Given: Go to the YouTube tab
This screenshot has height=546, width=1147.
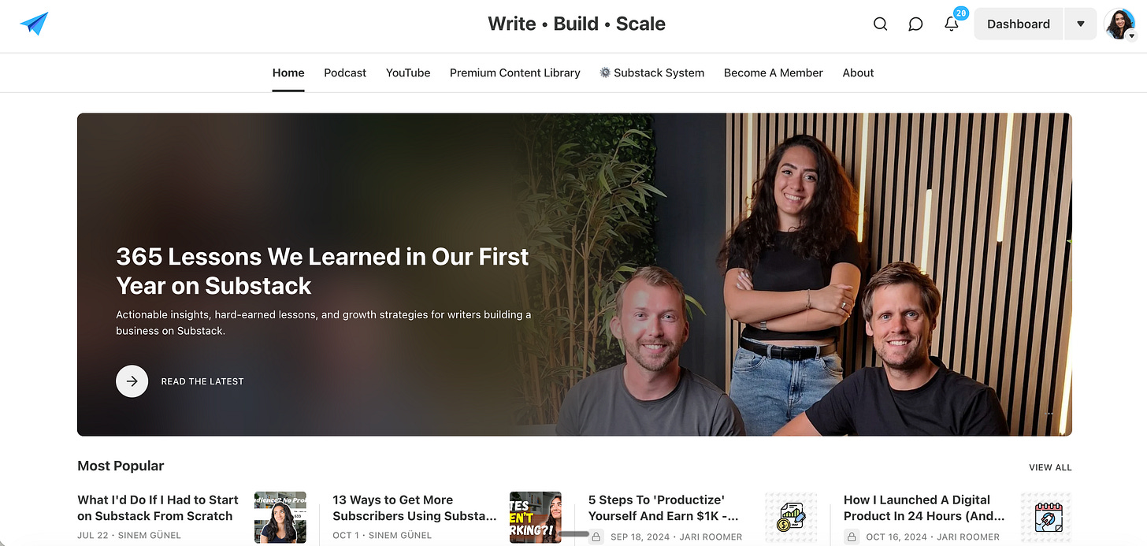Looking at the screenshot, I should 408,72.
